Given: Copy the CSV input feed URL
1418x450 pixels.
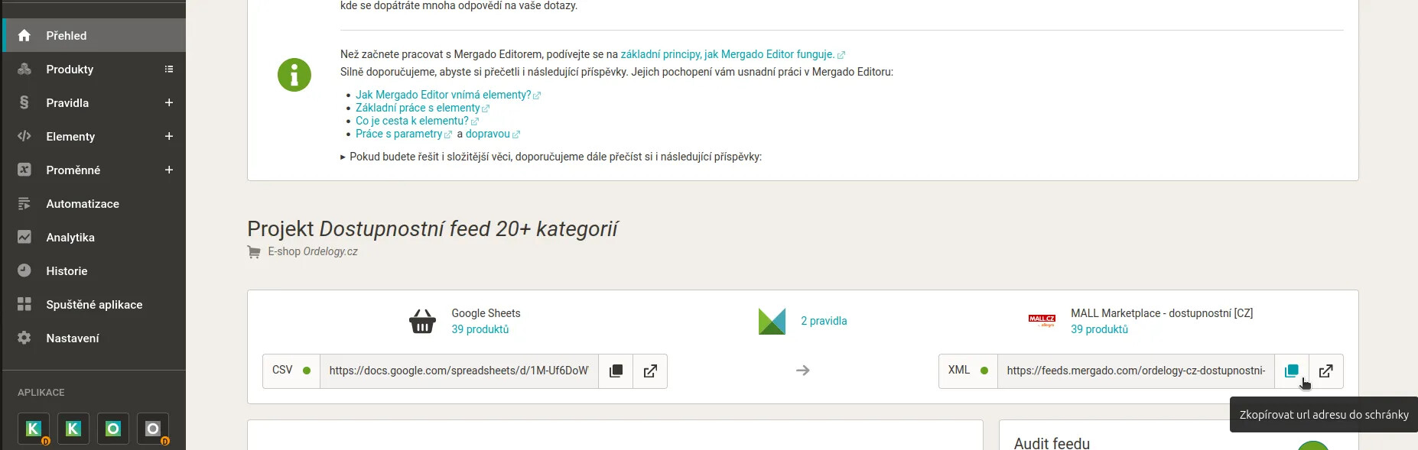Looking at the screenshot, I should [x=616, y=371].
